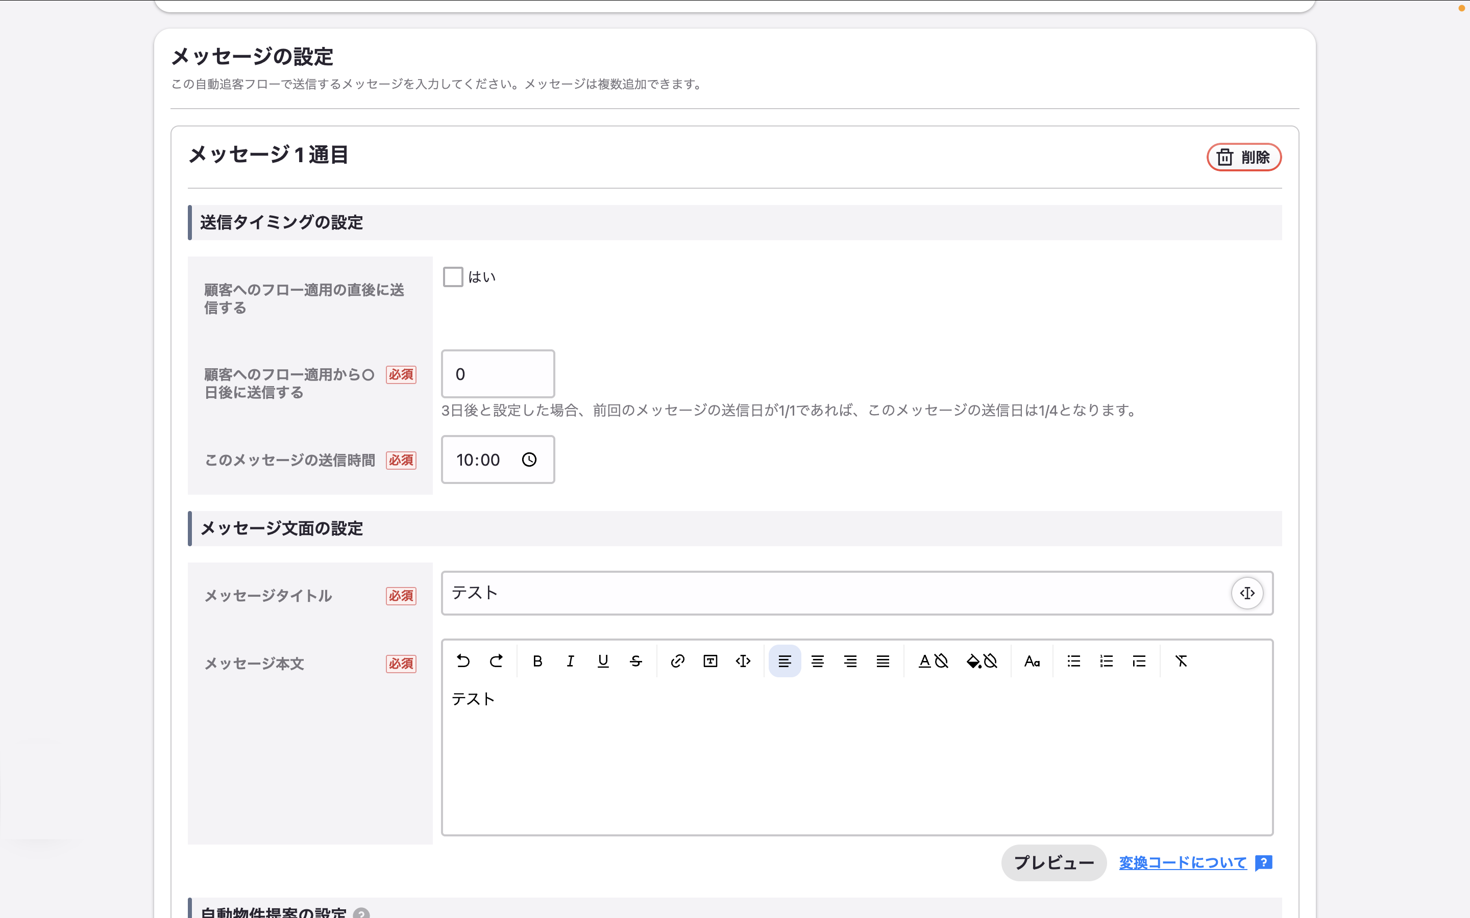1470x918 pixels.
Task: Insert a bulleted list
Action: 1074,661
